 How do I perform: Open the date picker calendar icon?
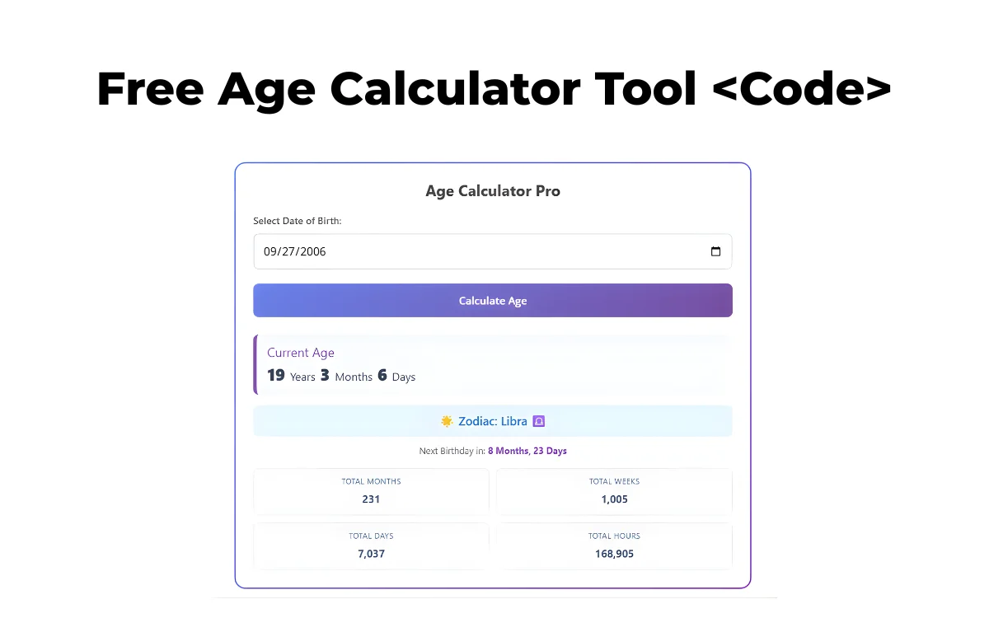715,251
